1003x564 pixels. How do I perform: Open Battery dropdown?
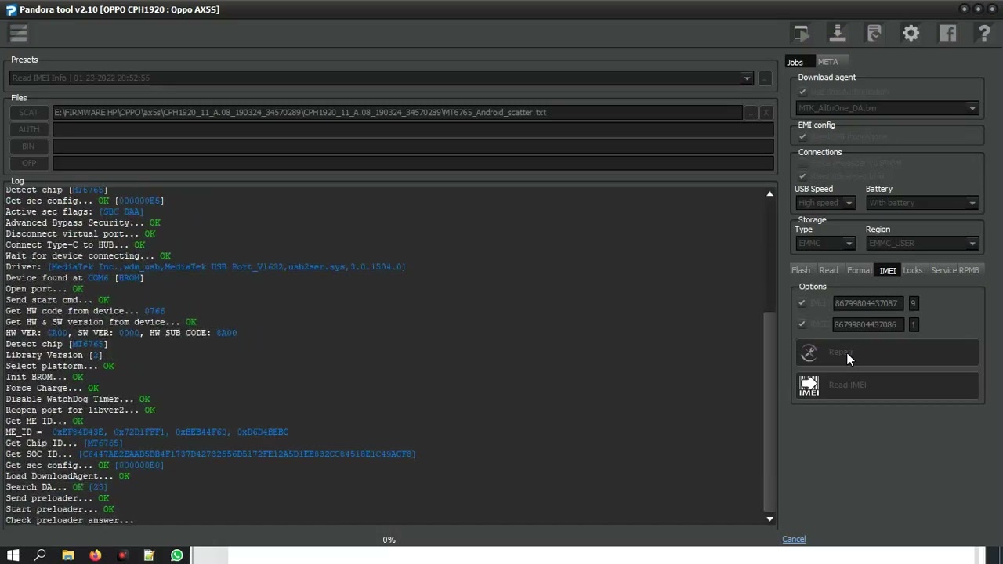click(922, 203)
